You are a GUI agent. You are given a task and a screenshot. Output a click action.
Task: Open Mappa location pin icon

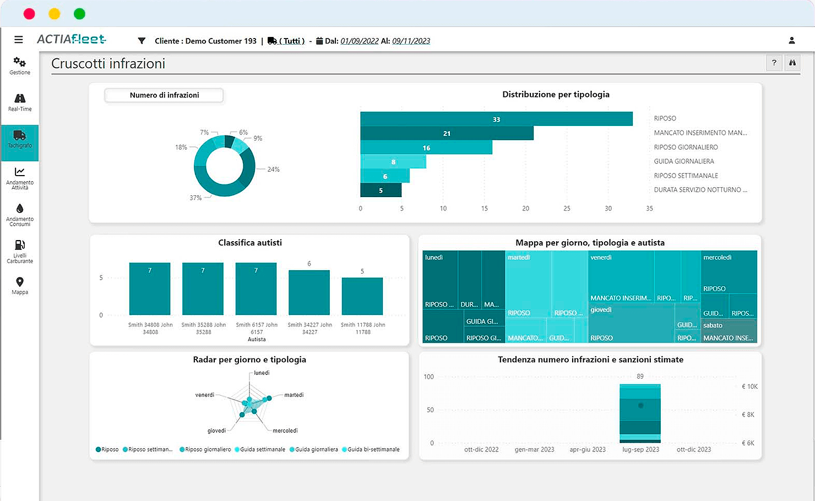click(20, 282)
